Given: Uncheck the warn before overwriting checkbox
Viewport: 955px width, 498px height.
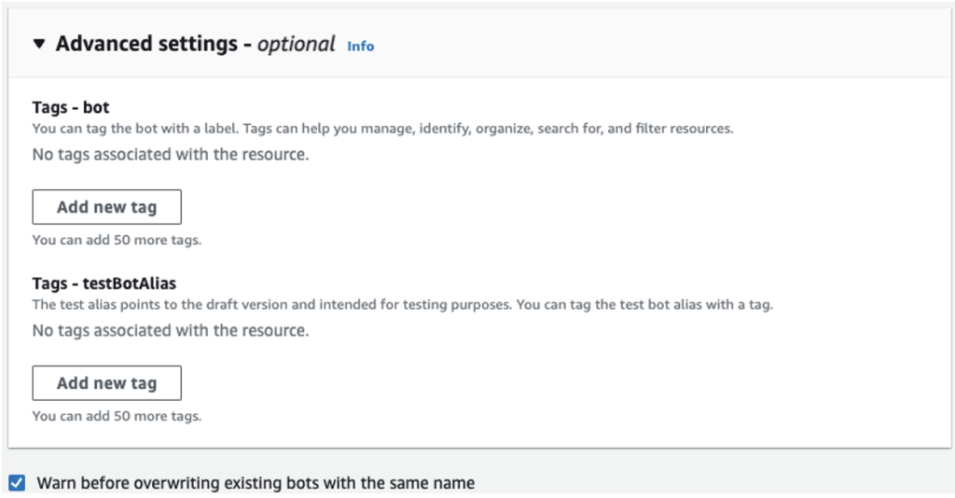Looking at the screenshot, I should click(x=17, y=482).
